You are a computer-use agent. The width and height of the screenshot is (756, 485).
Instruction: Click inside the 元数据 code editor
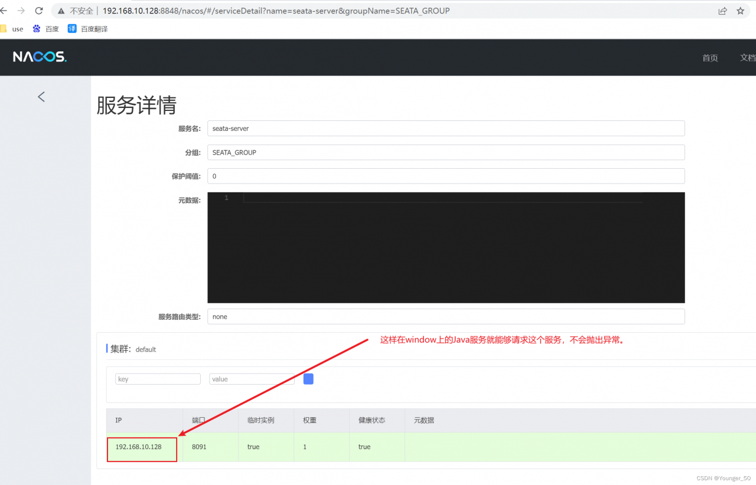coord(446,248)
